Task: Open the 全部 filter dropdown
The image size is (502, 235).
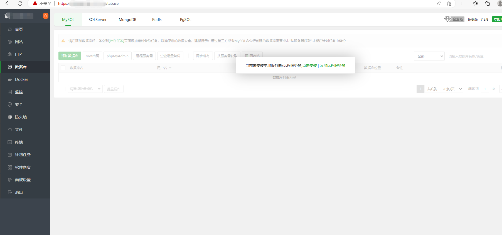Action: pyautogui.click(x=429, y=56)
